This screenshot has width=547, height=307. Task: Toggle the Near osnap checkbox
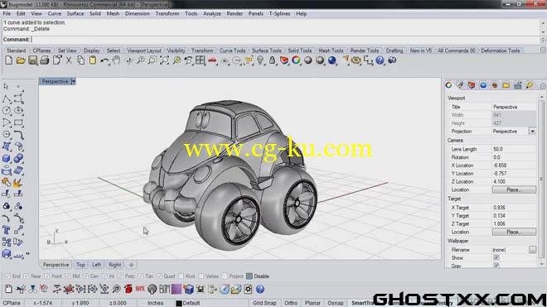[x=27, y=276]
